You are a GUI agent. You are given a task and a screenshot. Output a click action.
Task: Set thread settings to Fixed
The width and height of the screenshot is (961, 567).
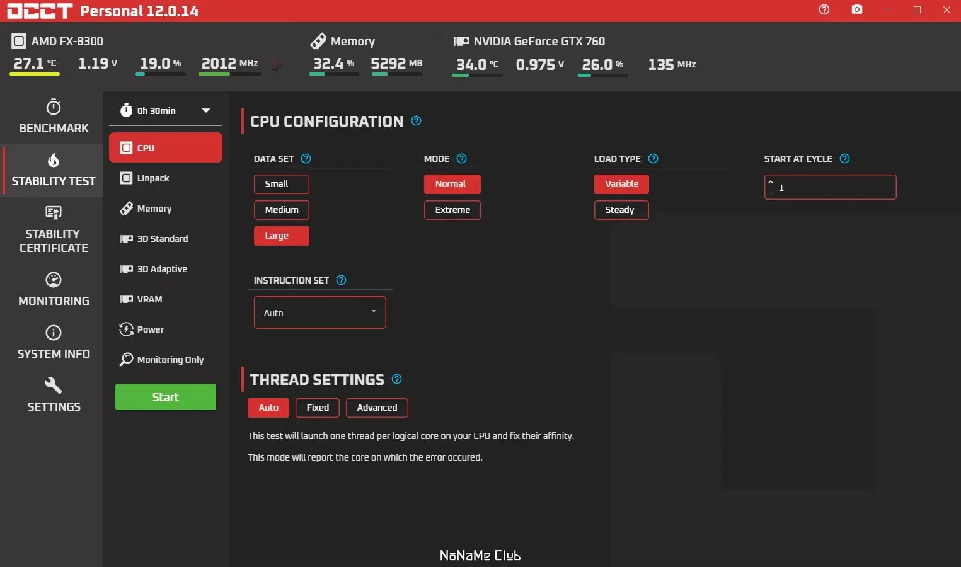point(318,408)
